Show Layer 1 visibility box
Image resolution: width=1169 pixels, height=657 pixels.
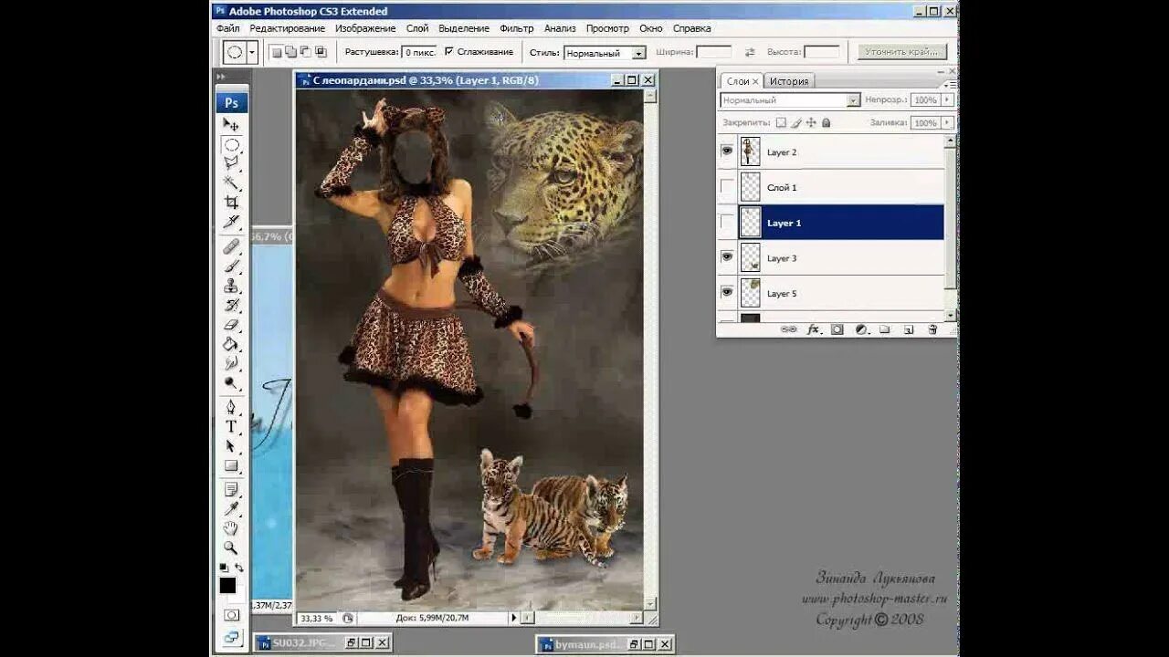(x=727, y=223)
